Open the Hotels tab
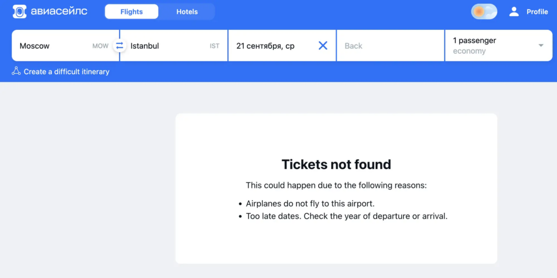The height and width of the screenshot is (278, 557). [x=187, y=11]
